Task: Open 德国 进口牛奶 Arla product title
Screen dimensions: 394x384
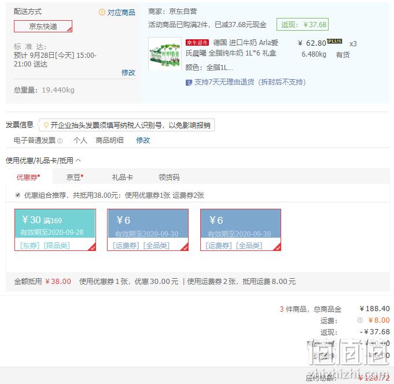Action: click(232, 48)
